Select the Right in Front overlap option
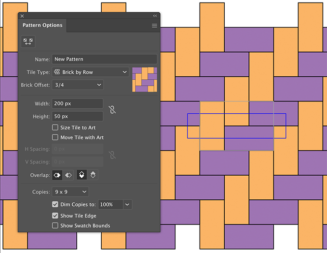Image resolution: width=327 pixels, height=253 pixels. pos(68,175)
